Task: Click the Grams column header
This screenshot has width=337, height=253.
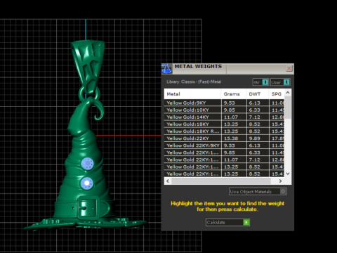Action: click(x=234, y=94)
